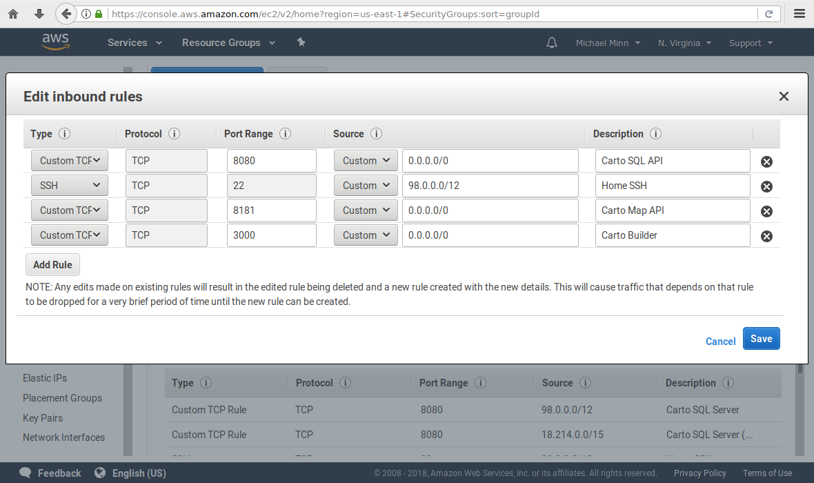Remove the Home SSH rule
This screenshot has width=814, height=483.
pos(766,186)
